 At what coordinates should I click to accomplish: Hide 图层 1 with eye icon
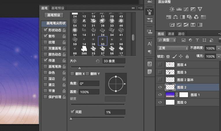pos(160,95)
